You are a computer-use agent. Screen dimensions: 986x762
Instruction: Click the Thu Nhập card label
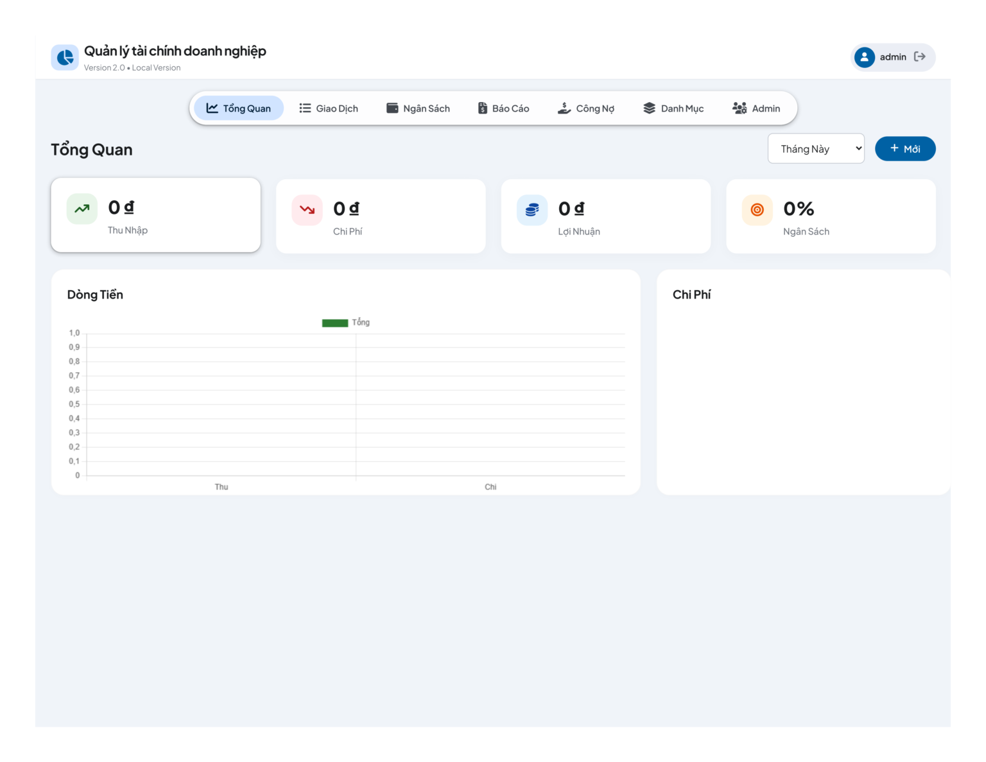click(x=128, y=230)
